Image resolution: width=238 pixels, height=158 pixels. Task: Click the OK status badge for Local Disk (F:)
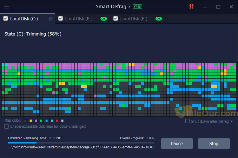coord(158,19)
